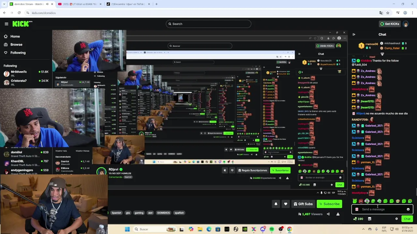Open the Chrome profile icon
417x234 pixels.
405,13
